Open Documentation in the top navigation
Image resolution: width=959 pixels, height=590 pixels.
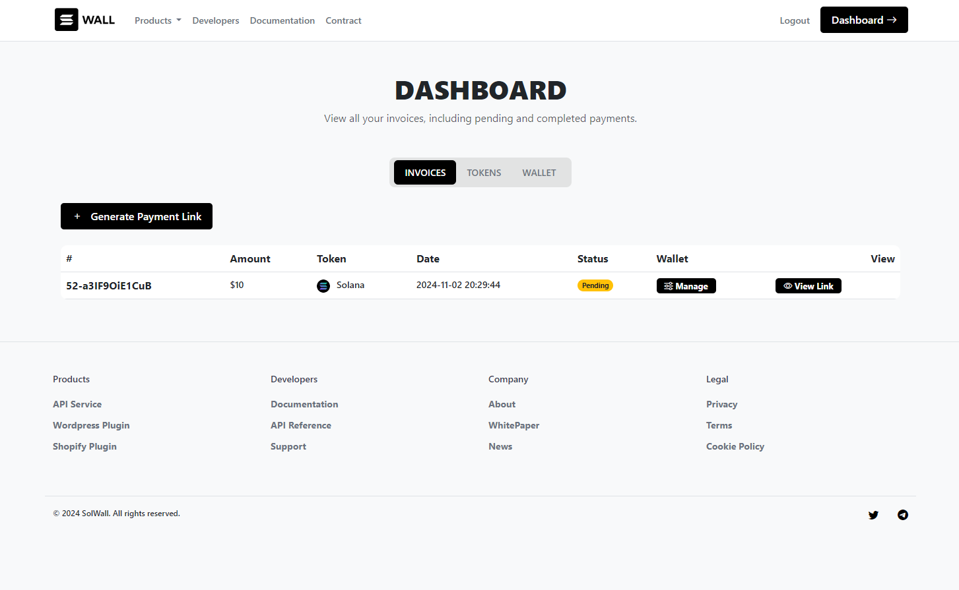(282, 20)
